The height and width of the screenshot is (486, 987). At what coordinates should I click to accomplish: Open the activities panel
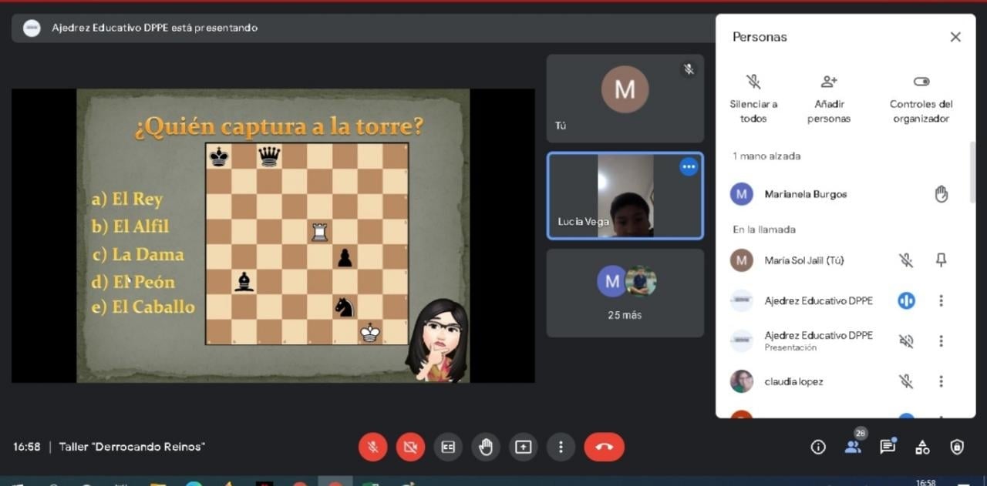(922, 447)
